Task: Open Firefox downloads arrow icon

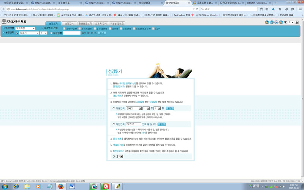Action: point(273,9)
